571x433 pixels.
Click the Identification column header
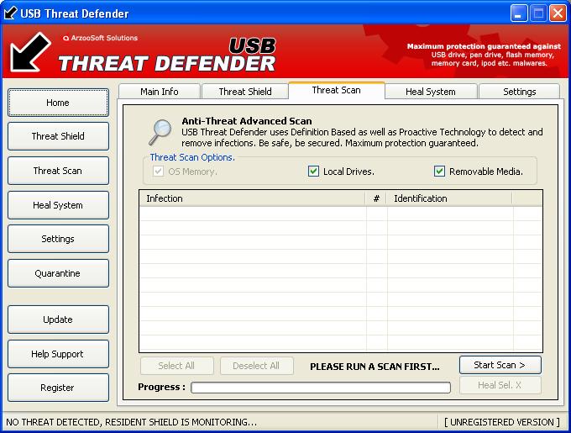point(450,198)
